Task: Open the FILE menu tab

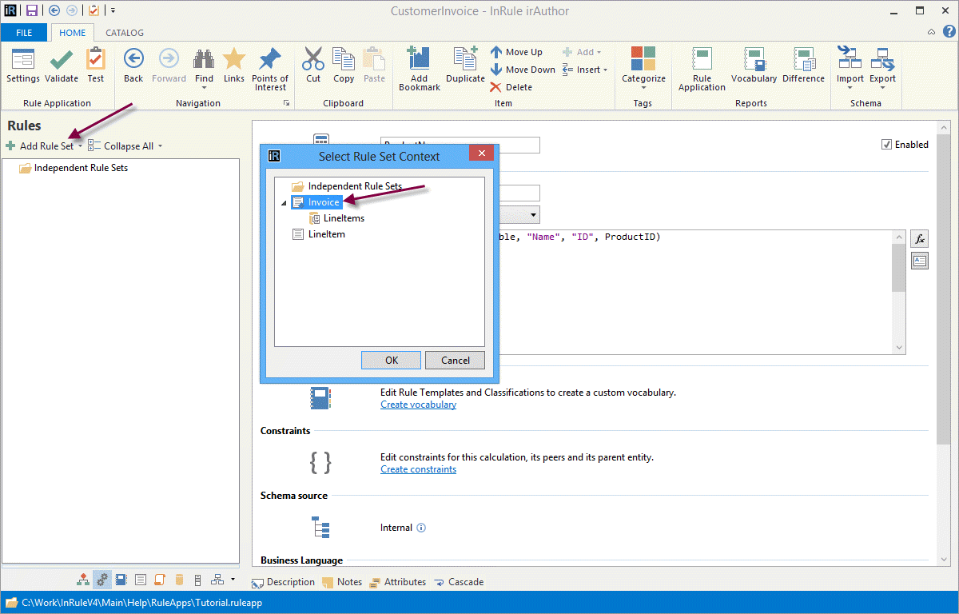Action: click(x=24, y=33)
